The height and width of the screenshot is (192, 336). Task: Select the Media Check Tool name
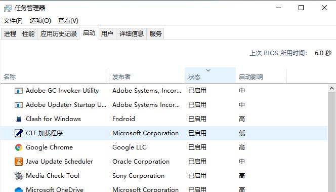[x=53, y=176]
